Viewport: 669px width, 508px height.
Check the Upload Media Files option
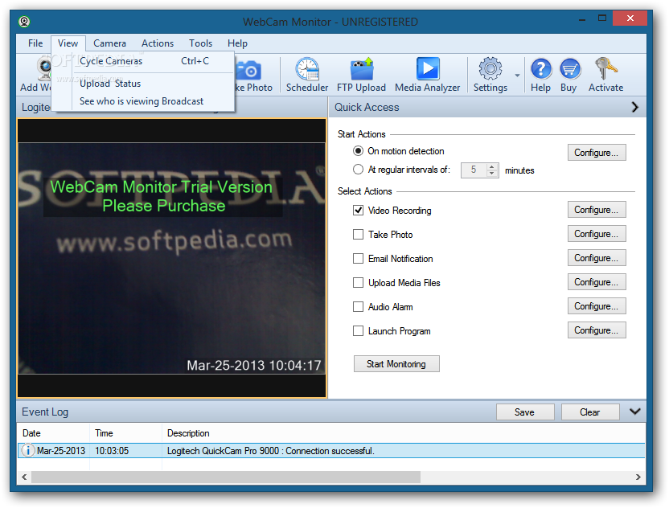click(x=359, y=282)
